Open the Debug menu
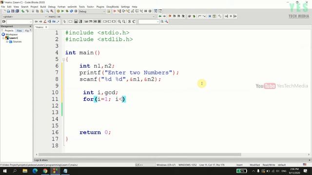 52,7
